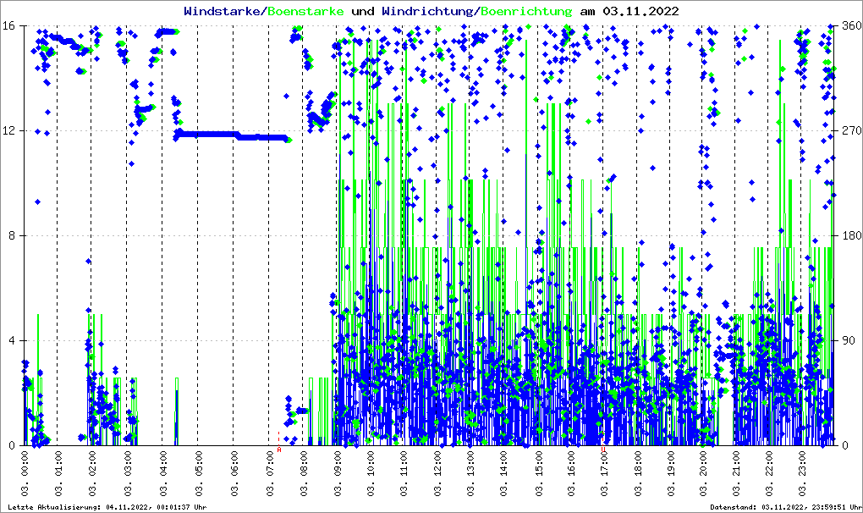Click left axis label 12
The height and width of the screenshot is (513, 863).
[x=8, y=131]
